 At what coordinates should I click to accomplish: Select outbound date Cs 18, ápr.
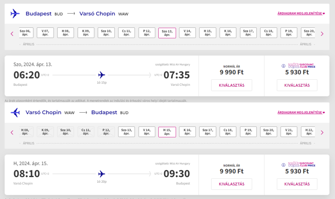pos(269,33)
